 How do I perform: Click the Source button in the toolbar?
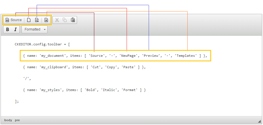point(13,20)
